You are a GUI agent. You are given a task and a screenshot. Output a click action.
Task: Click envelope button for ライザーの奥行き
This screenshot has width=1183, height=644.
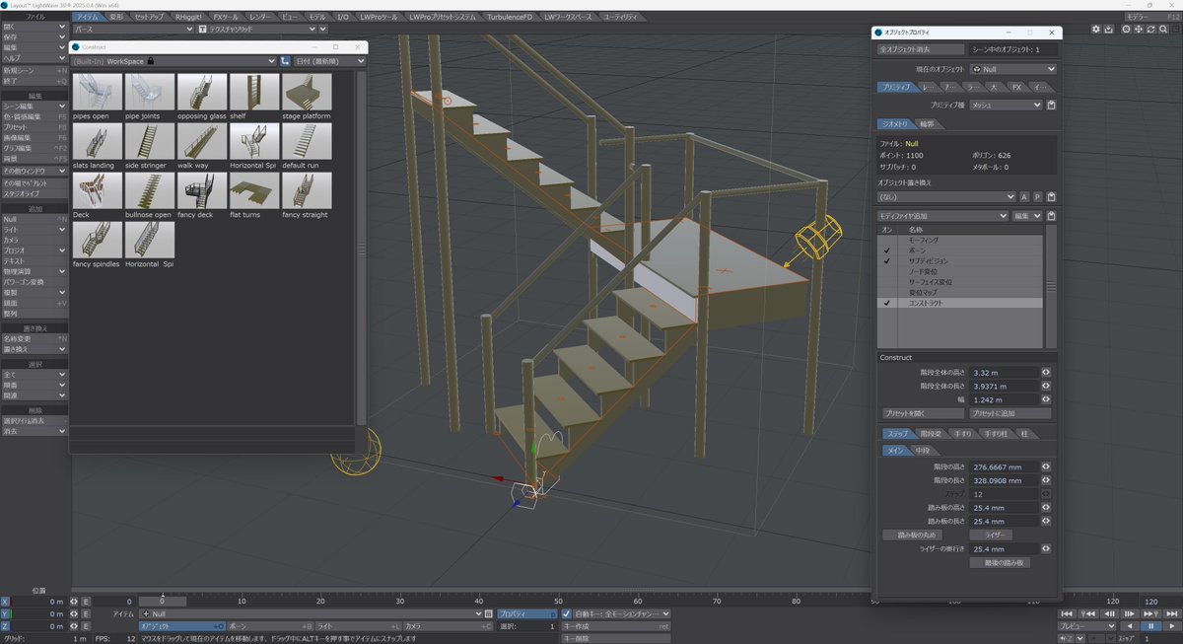(x=1045, y=548)
